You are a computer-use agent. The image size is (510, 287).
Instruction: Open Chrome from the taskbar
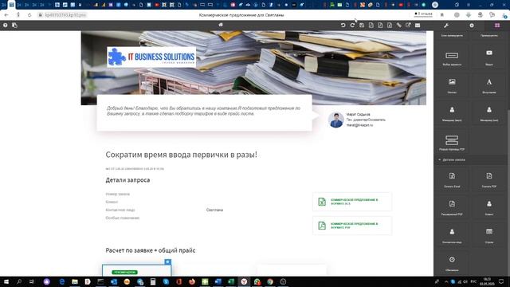click(x=270, y=281)
